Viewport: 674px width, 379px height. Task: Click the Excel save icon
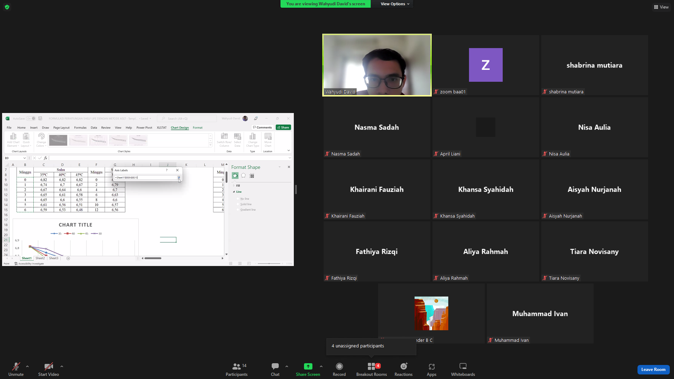coord(40,119)
